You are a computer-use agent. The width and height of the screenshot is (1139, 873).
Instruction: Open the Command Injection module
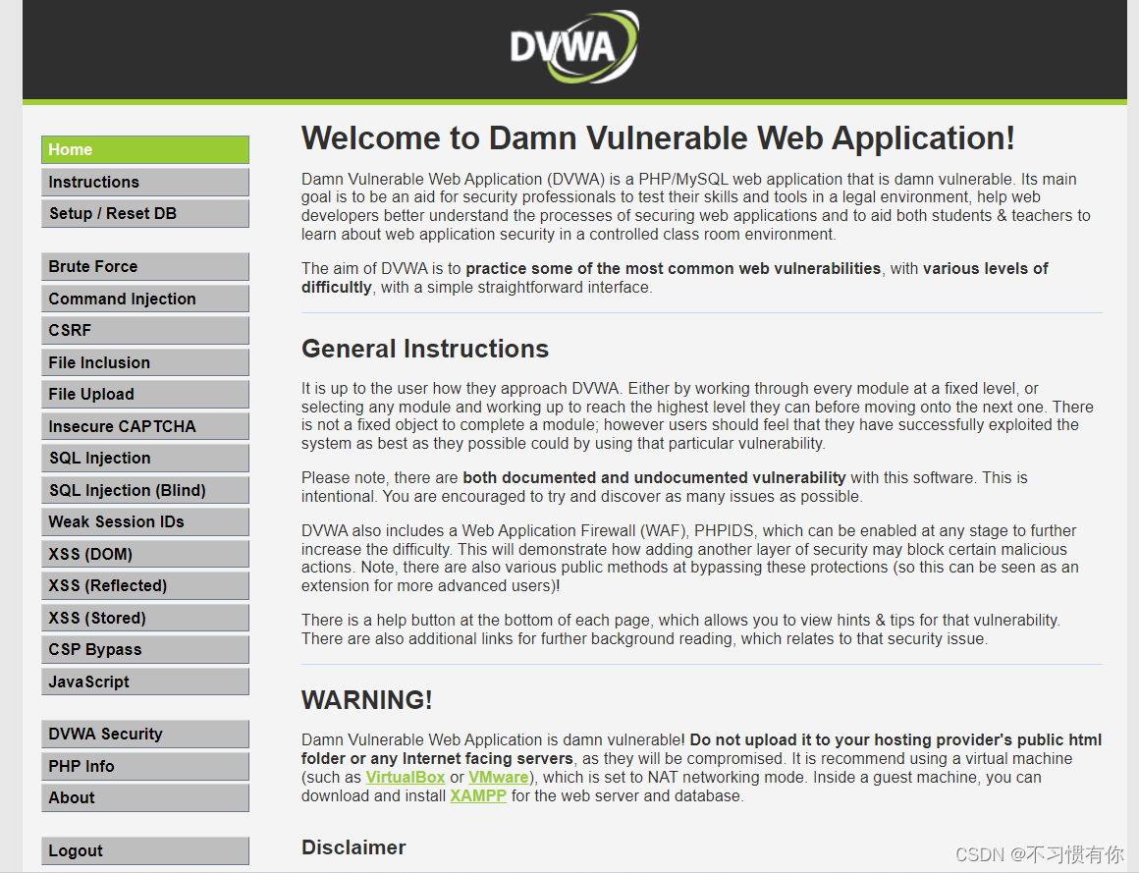[x=145, y=299]
